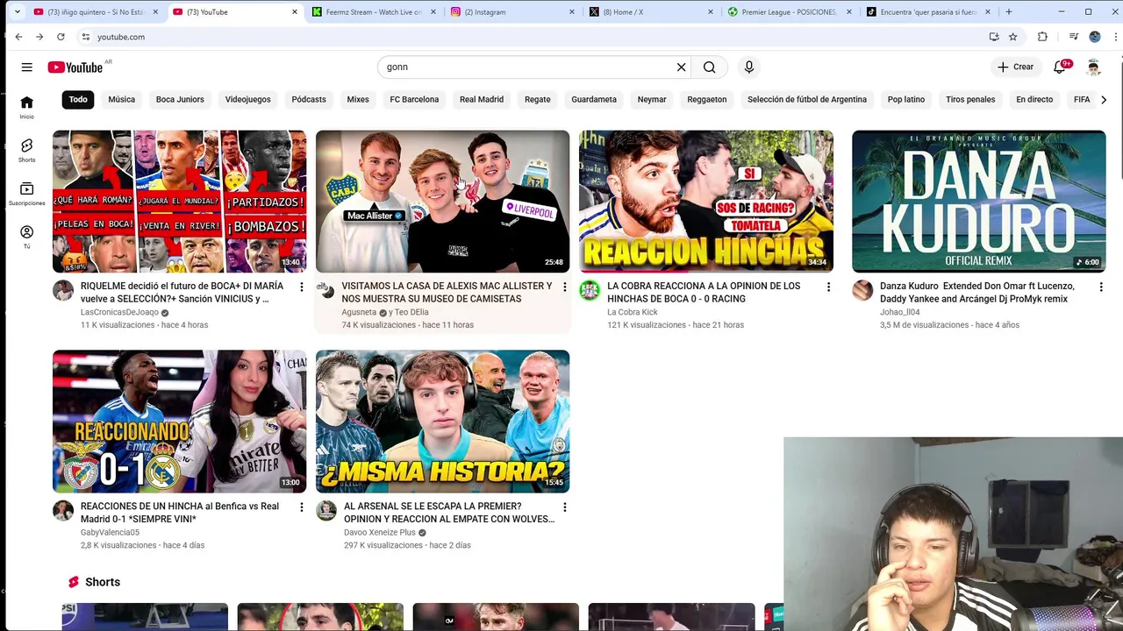Viewport: 1123px width, 631px height.
Task: Open options menu for Arsenal video
Action: coord(564,507)
